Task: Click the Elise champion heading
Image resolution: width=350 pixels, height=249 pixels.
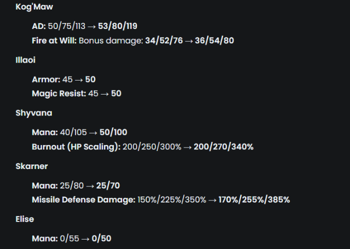Action: 25,219
